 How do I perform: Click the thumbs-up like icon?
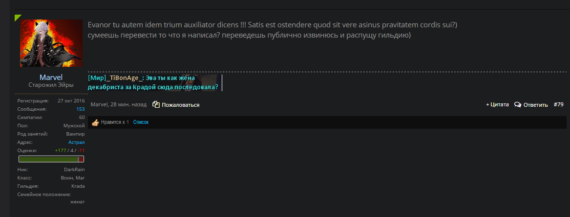(96, 122)
